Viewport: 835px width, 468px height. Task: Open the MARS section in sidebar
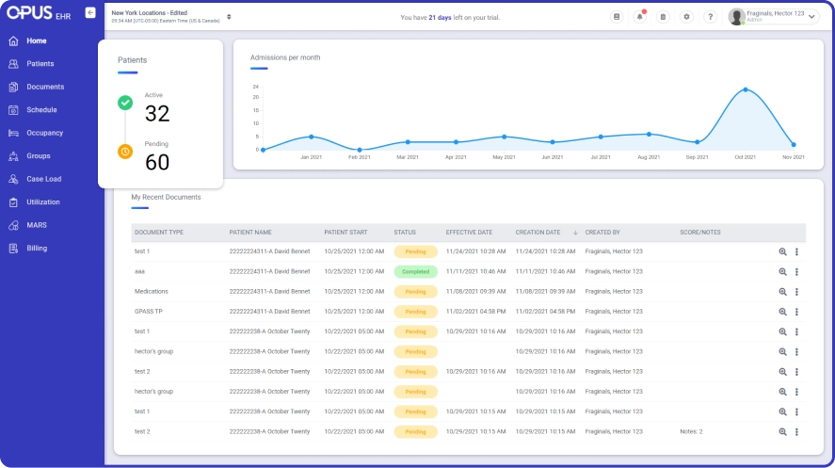pyautogui.click(x=36, y=225)
